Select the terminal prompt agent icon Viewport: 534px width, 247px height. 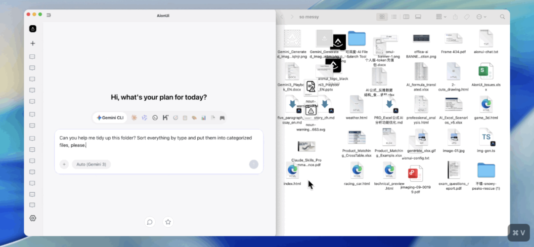[x=155, y=118]
